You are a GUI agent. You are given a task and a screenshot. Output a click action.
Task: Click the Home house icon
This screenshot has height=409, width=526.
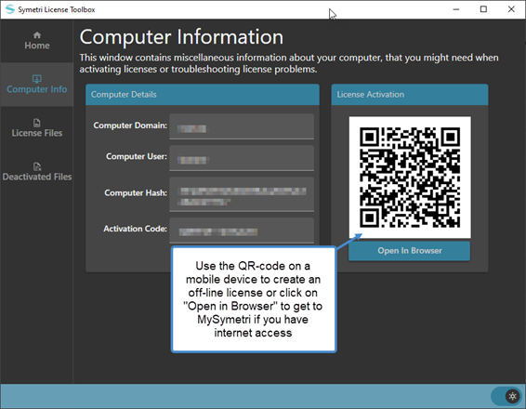(37, 35)
